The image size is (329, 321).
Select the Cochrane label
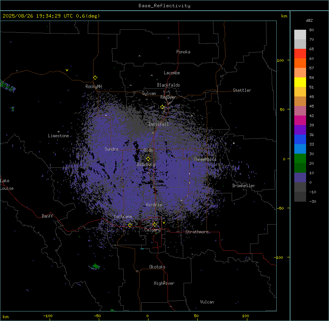coord(123,217)
